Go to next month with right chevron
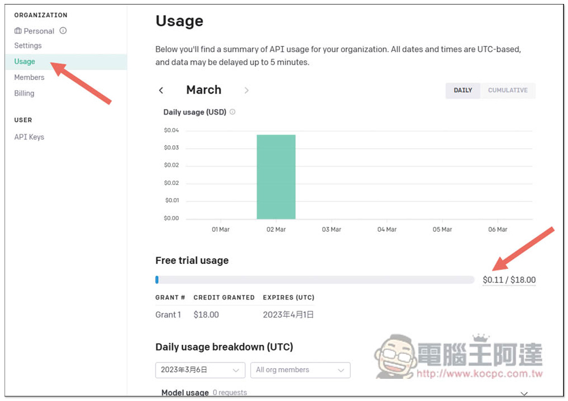568x401 pixels. coord(247,90)
